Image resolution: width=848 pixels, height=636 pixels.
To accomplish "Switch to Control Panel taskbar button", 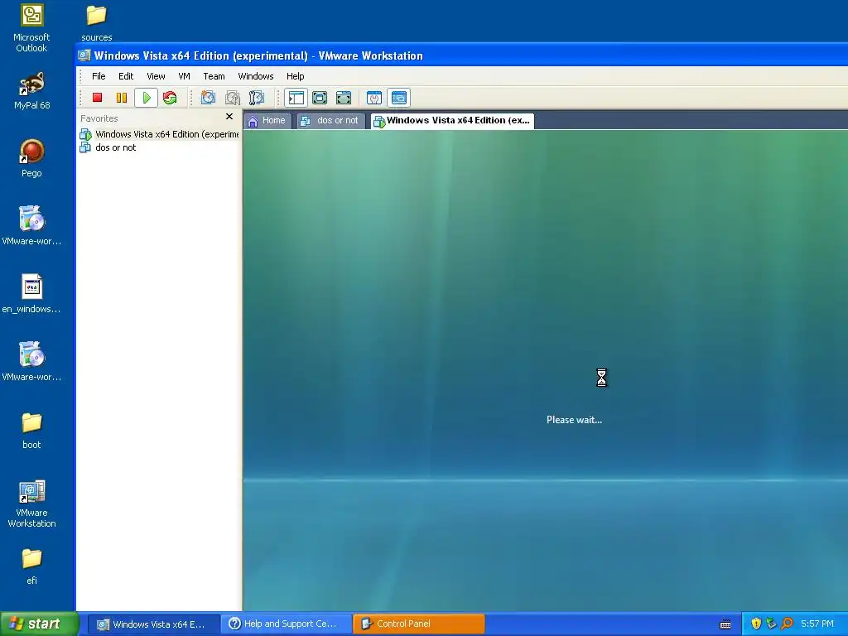I will [x=418, y=624].
